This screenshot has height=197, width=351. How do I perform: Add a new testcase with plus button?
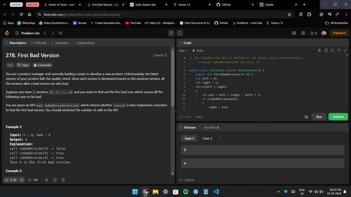point(220,138)
